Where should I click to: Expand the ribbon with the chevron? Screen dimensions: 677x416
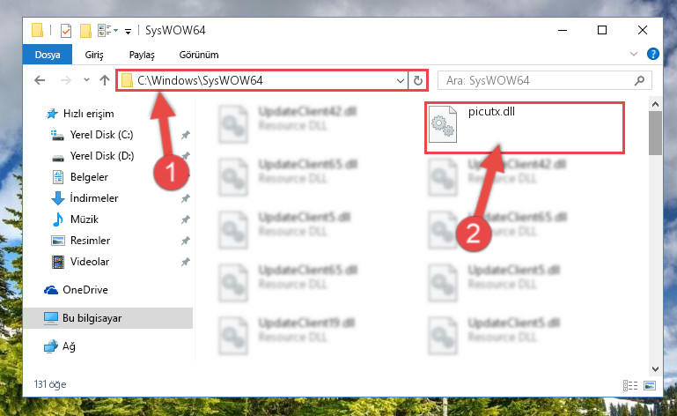pyautogui.click(x=633, y=54)
